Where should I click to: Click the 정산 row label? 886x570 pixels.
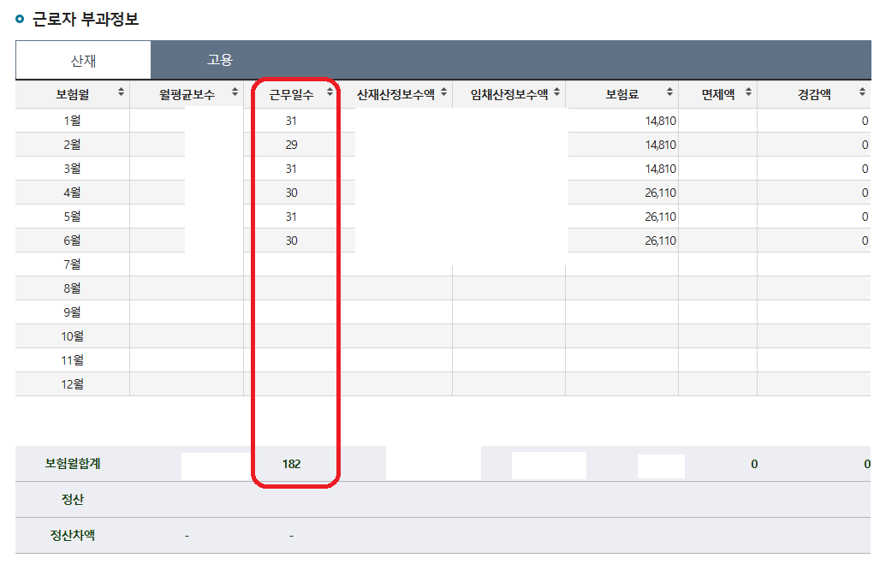(72, 499)
